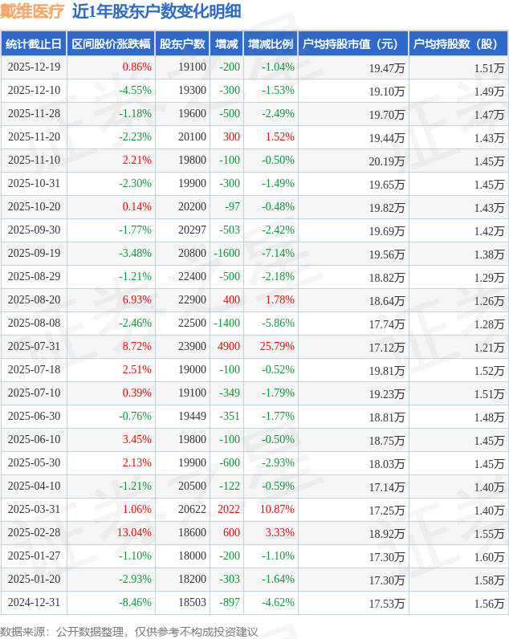The width and height of the screenshot is (509, 639).
Task: Click the 区间股价涨跌幅 column header
Action: coord(110,44)
